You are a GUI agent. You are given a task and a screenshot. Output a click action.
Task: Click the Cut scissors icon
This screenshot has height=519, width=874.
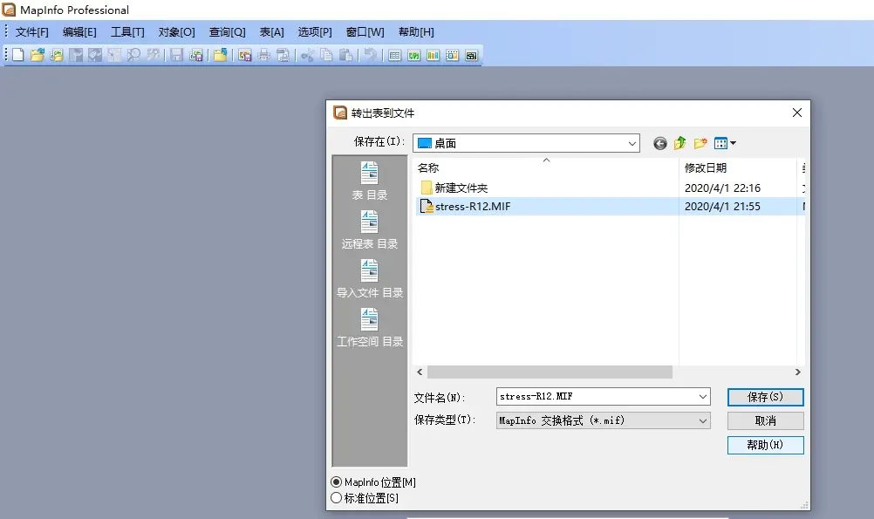(308, 55)
